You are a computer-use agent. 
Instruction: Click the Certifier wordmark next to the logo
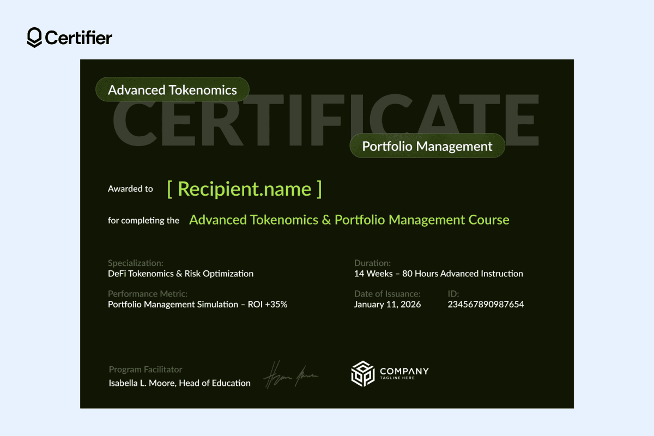[79, 38]
